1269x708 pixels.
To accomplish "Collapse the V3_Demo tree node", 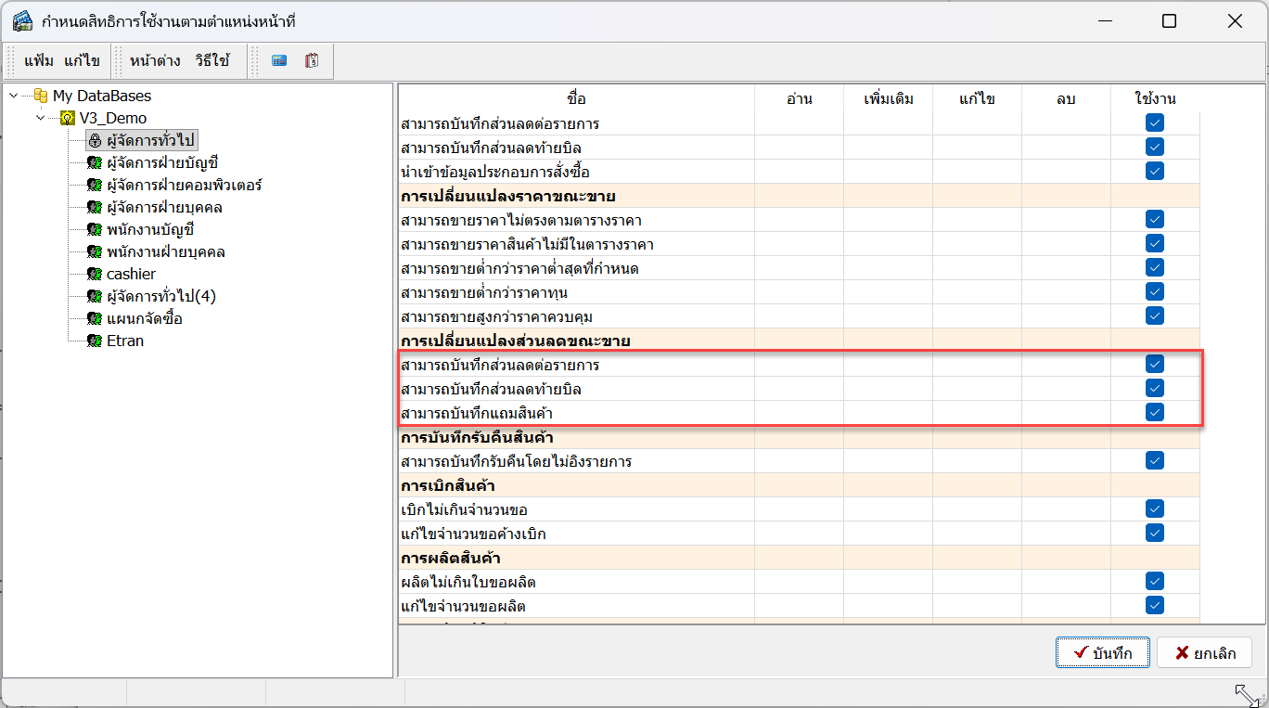I will (40, 118).
